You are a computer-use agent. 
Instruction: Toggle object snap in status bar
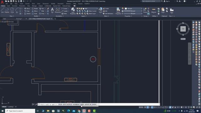point(166,107)
